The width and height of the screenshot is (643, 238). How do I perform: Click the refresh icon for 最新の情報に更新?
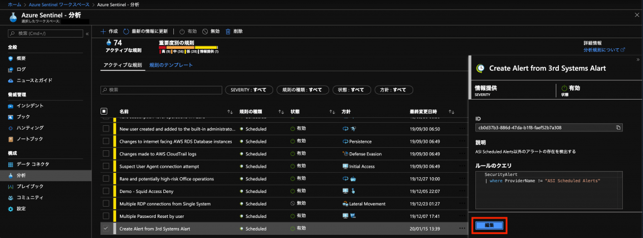coord(126,31)
